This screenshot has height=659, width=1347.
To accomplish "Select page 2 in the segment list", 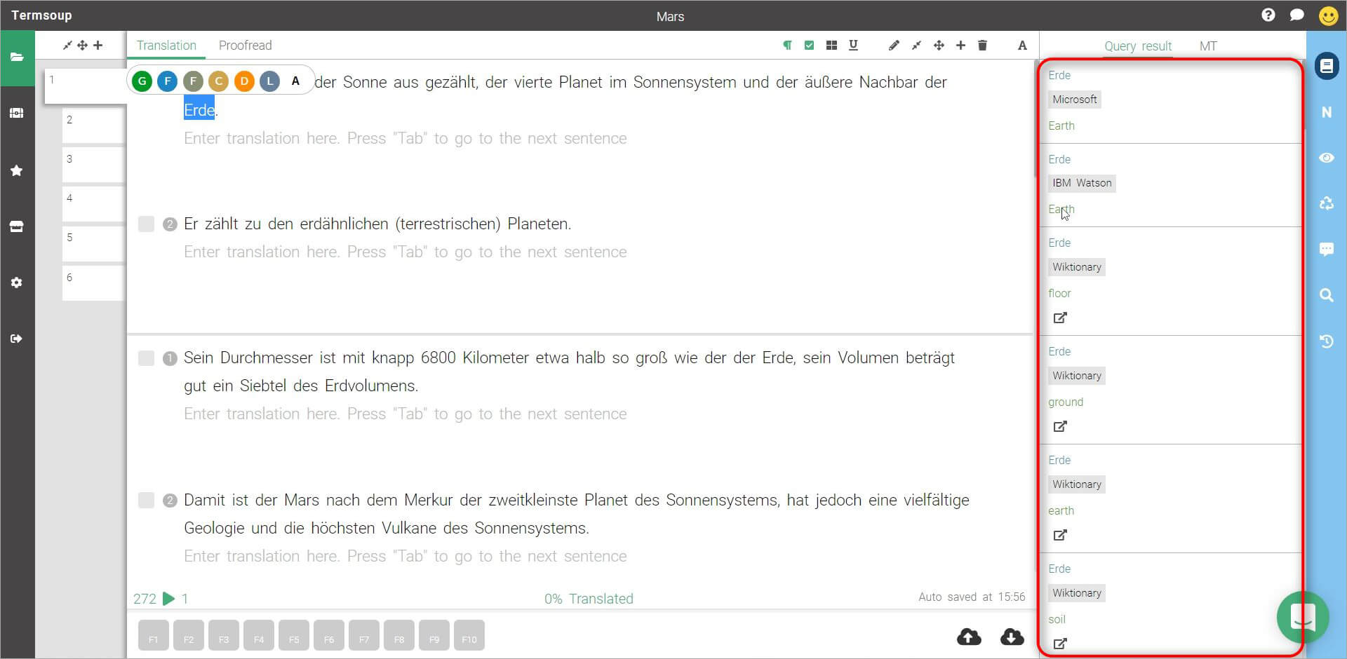I will 93,126.
